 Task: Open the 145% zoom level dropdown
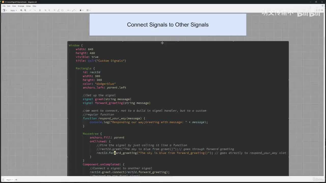[13, 10]
